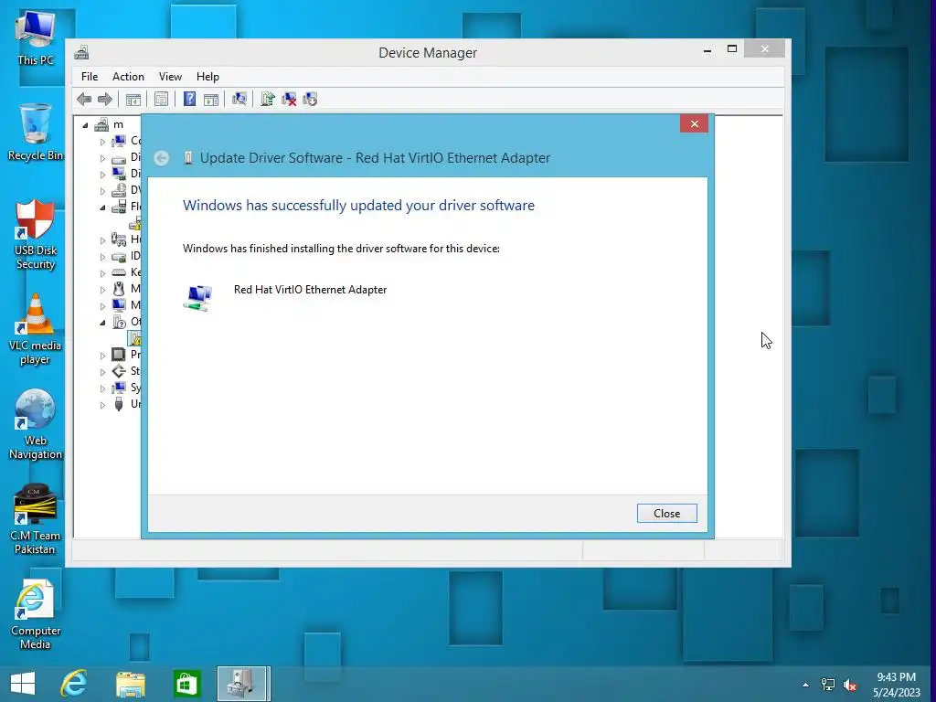Expand the Disk drives category arrow
The image size is (936, 702).
102,159
